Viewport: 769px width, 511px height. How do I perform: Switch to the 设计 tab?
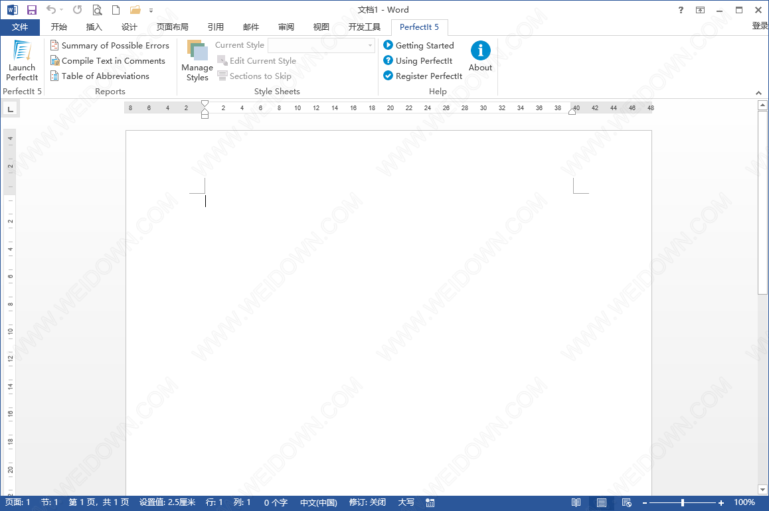click(x=129, y=27)
